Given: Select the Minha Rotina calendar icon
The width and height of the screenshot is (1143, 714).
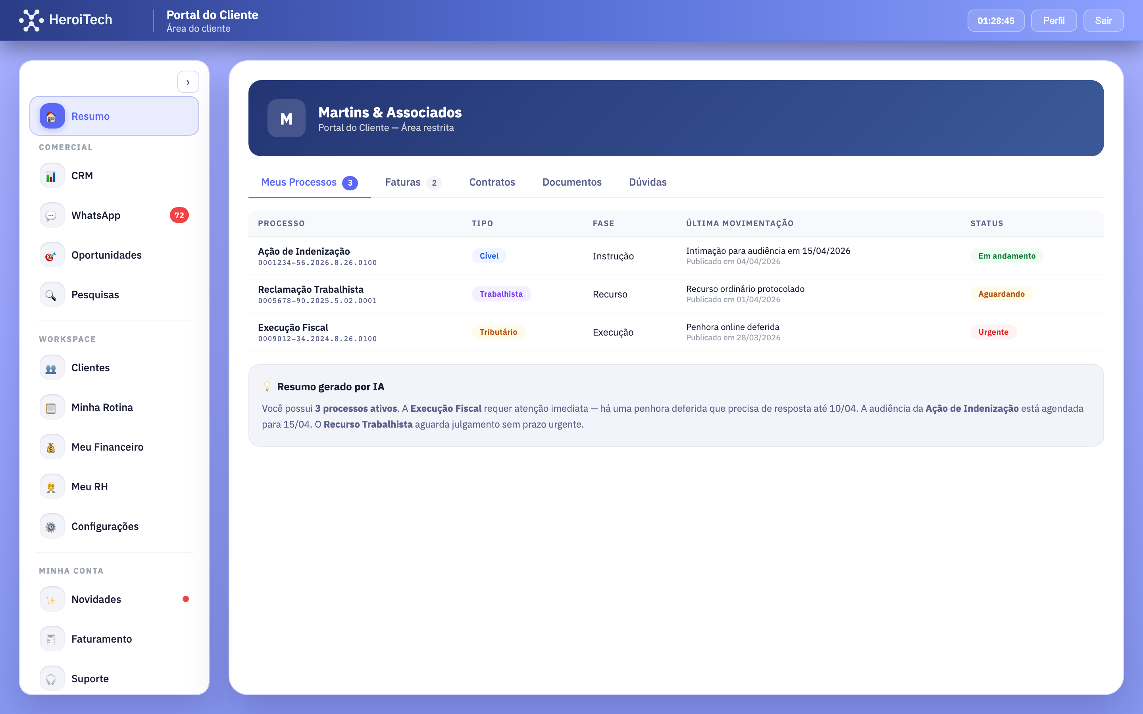Looking at the screenshot, I should (52, 407).
